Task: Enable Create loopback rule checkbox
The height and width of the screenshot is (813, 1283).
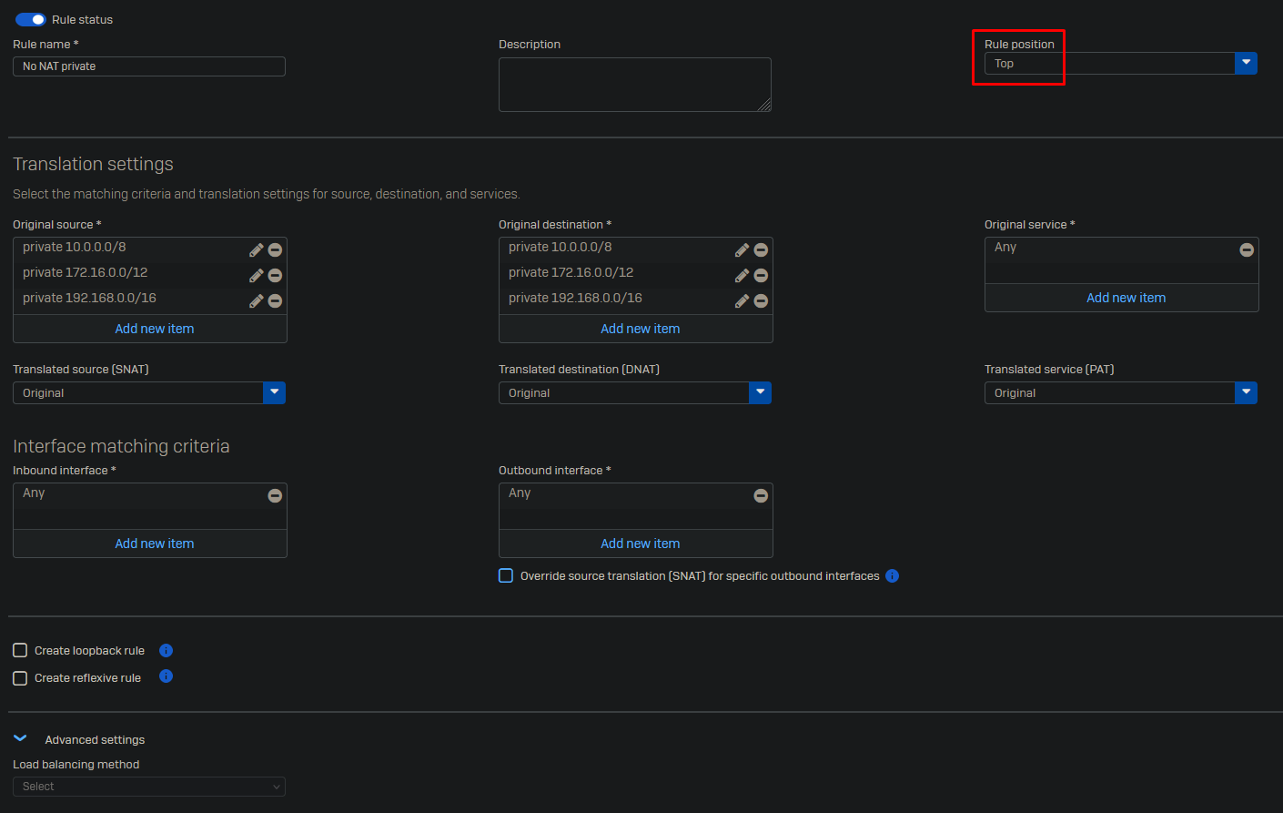Action: tap(20, 650)
